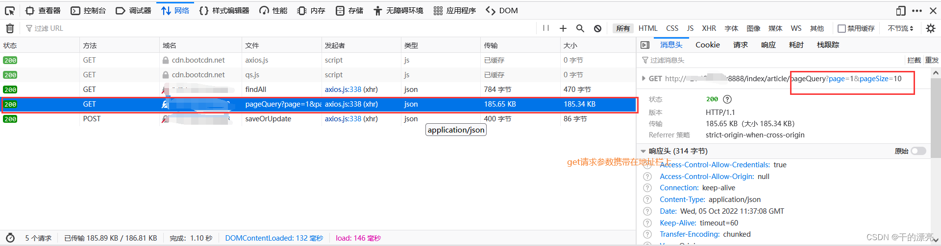Filter requests by WS
Image resolution: width=941 pixels, height=246 pixels.
click(796, 28)
